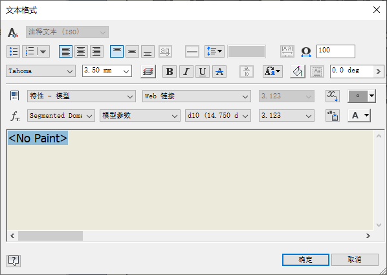Viewport: 387px width, 275px height.
Task: Click the background fill paint bucket icon
Action: 298,72
